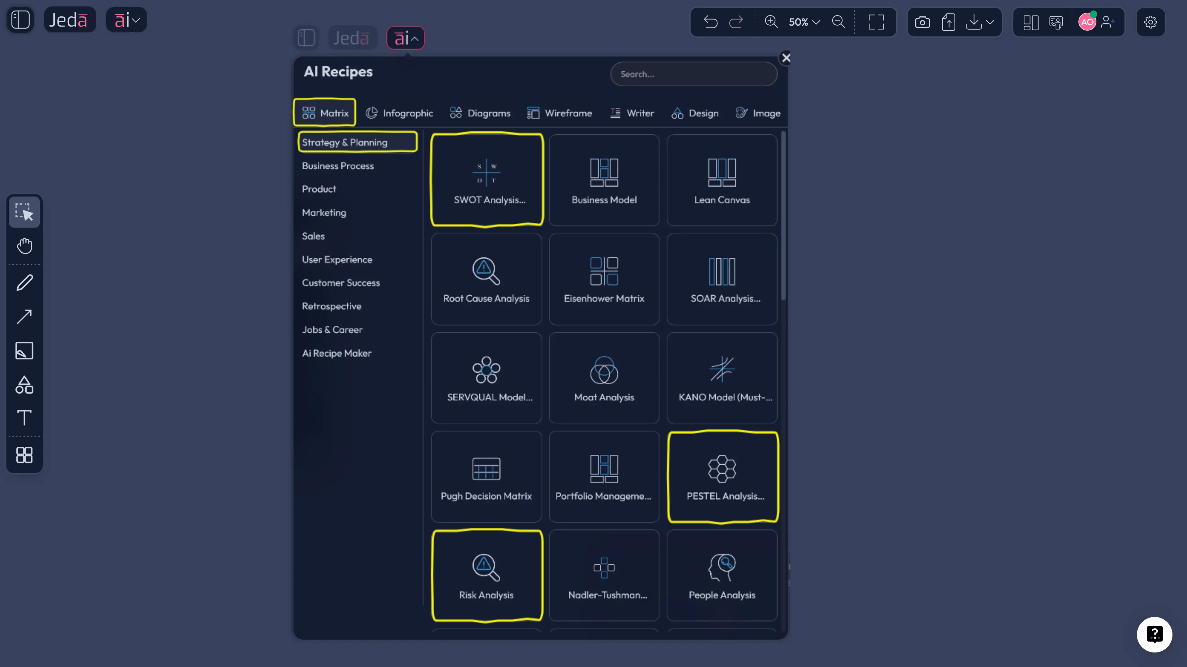Screen dimensions: 1187x667
Task: Click the AI Recipes search field
Action: (x=693, y=74)
